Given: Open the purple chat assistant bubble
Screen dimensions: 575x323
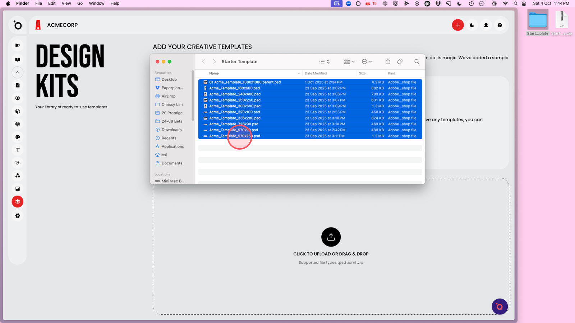Looking at the screenshot, I should (500, 306).
